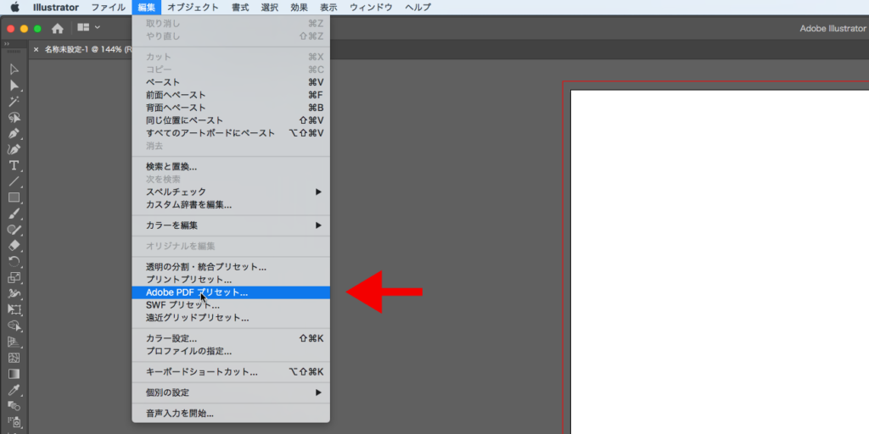The height and width of the screenshot is (434, 869).
Task: Open プリントプリセット...
Action: click(x=231, y=280)
